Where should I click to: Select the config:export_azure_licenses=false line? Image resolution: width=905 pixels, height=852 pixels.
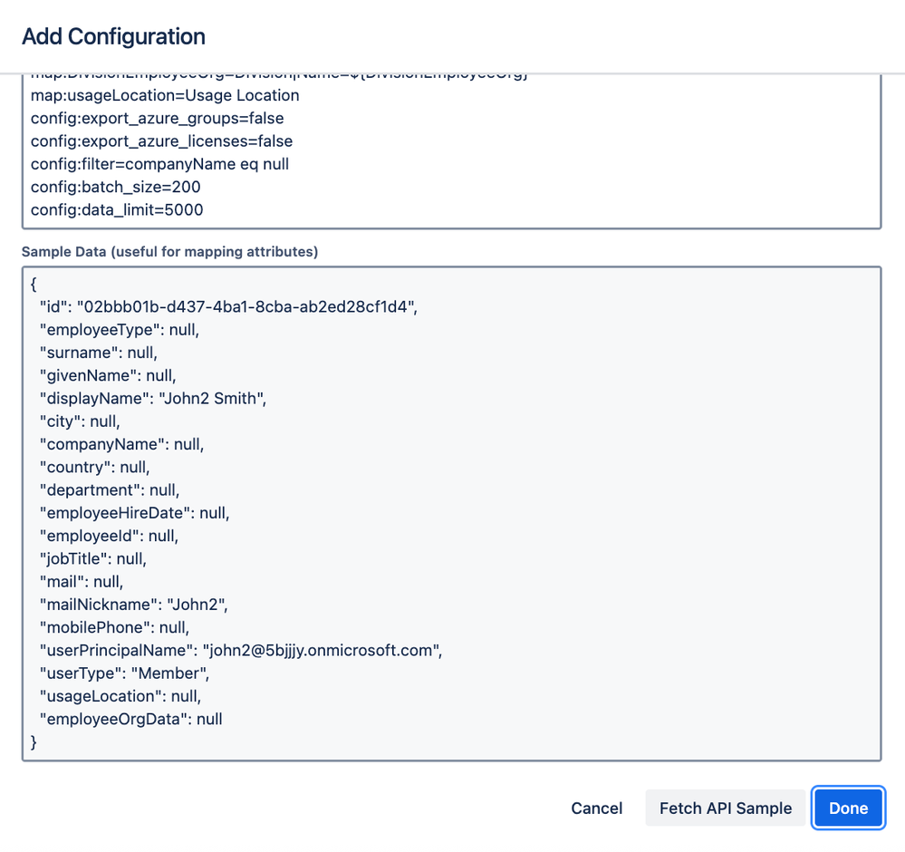[161, 141]
